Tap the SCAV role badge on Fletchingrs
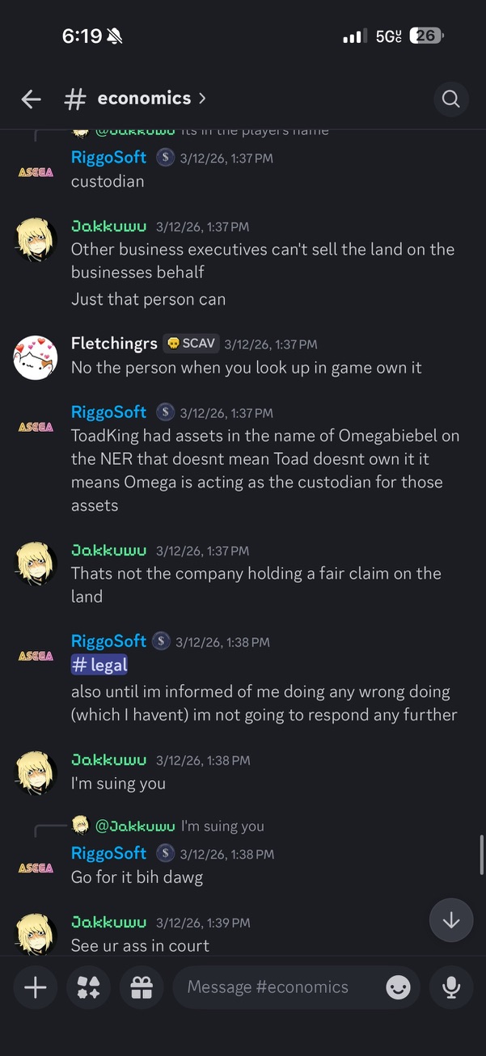The image size is (486, 1056). [191, 343]
